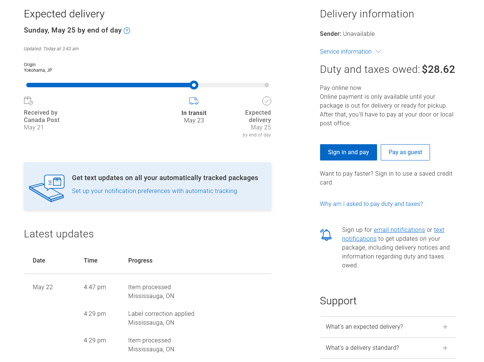Screen dimensions: 484x362
Task: Open the email notifications link
Action: (399, 230)
